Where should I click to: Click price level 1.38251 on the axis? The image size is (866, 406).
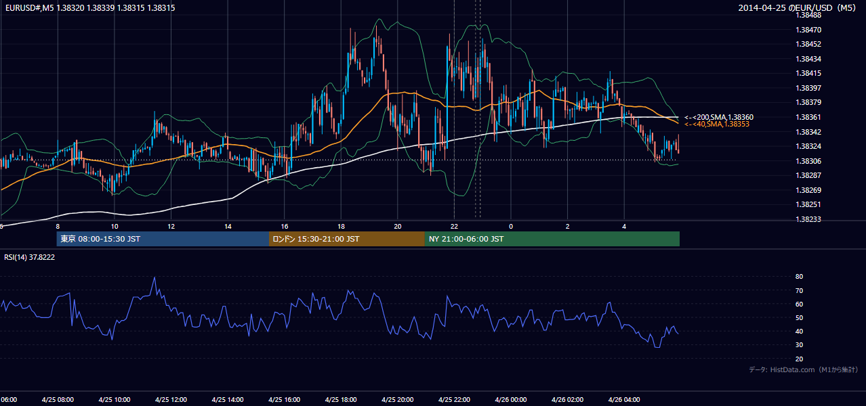(809, 204)
